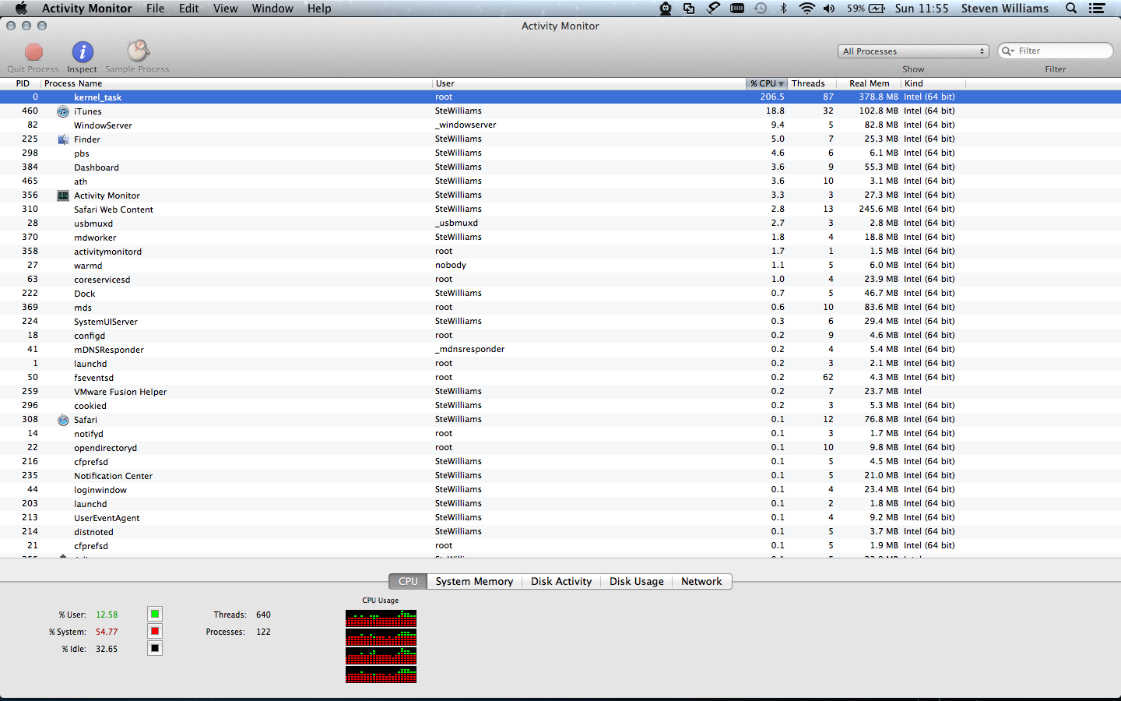
Task: Select the opendirectoryd process row
Action: pyautogui.click(x=560, y=448)
